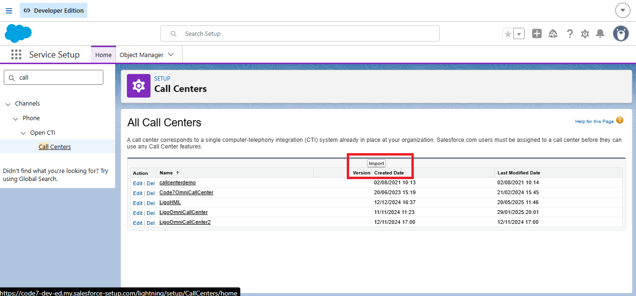Open the notifications bell icon

[x=600, y=33]
